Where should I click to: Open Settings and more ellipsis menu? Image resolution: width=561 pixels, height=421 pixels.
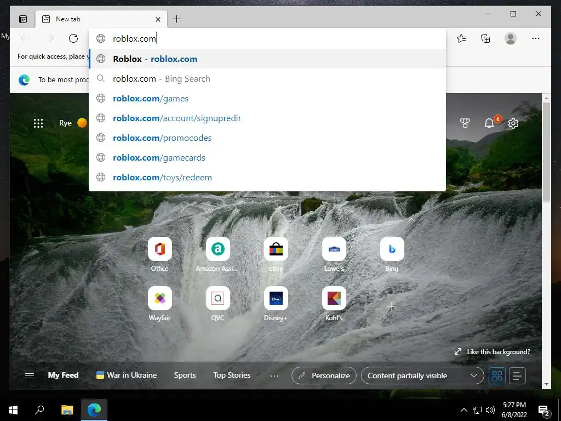coord(536,38)
